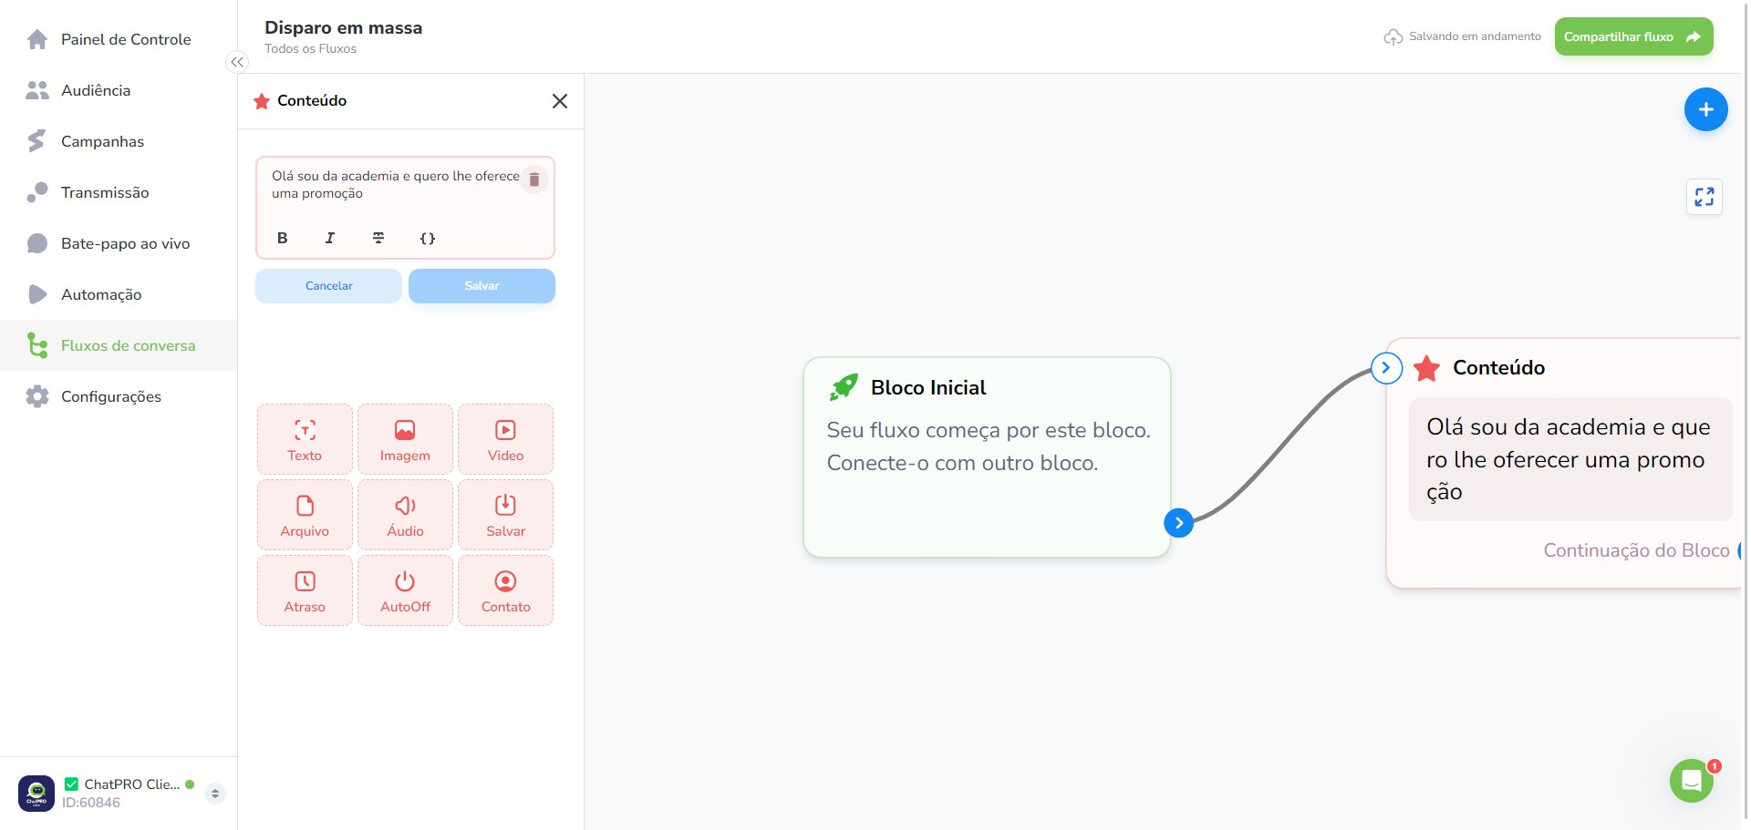Add new block with blue plus button
1751x830 pixels.
point(1705,109)
